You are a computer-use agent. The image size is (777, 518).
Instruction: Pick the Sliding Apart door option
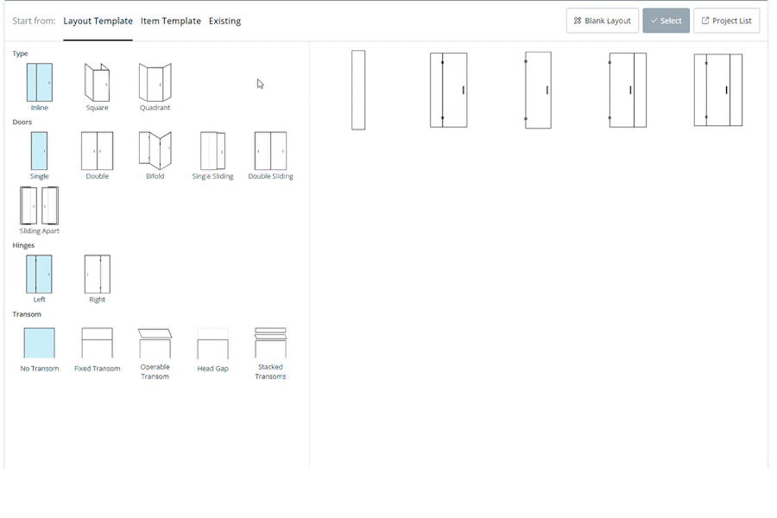pos(40,206)
